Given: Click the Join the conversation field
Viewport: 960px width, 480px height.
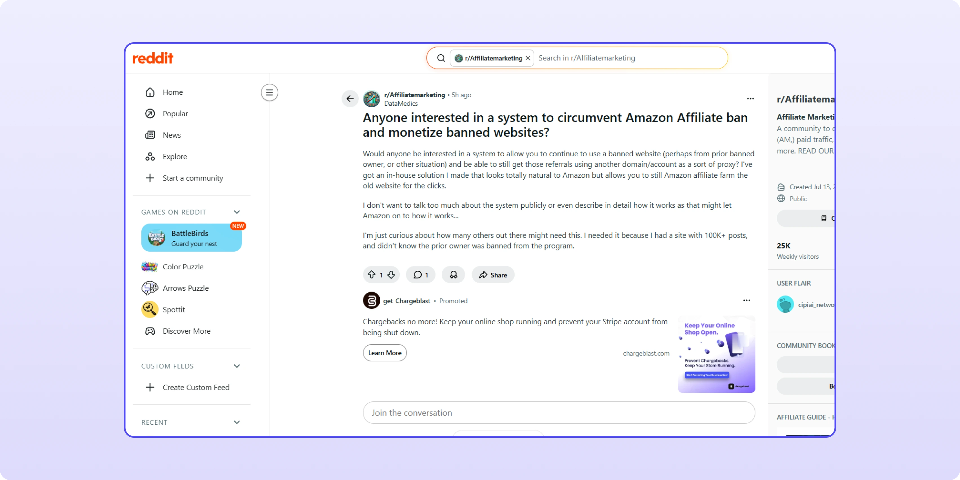Looking at the screenshot, I should point(559,413).
